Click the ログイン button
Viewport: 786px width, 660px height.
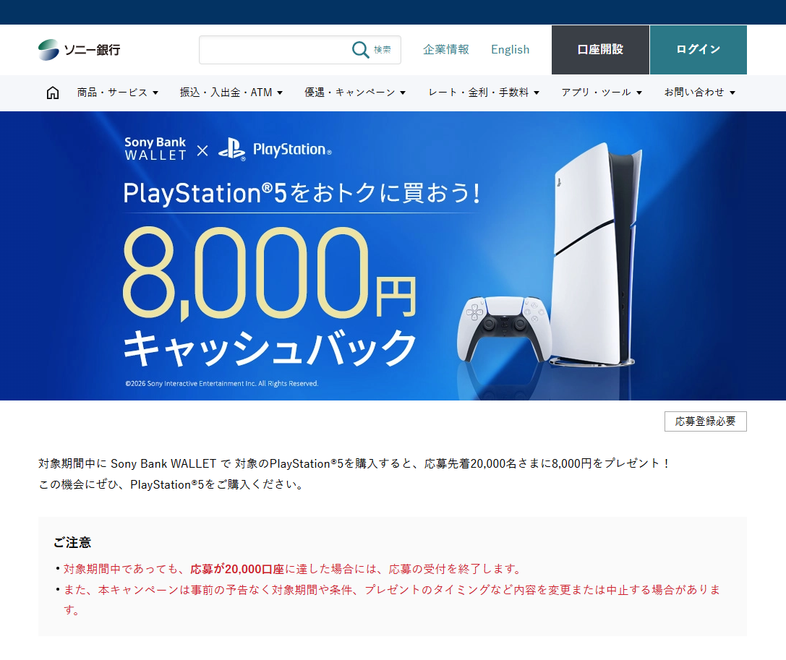(x=699, y=50)
